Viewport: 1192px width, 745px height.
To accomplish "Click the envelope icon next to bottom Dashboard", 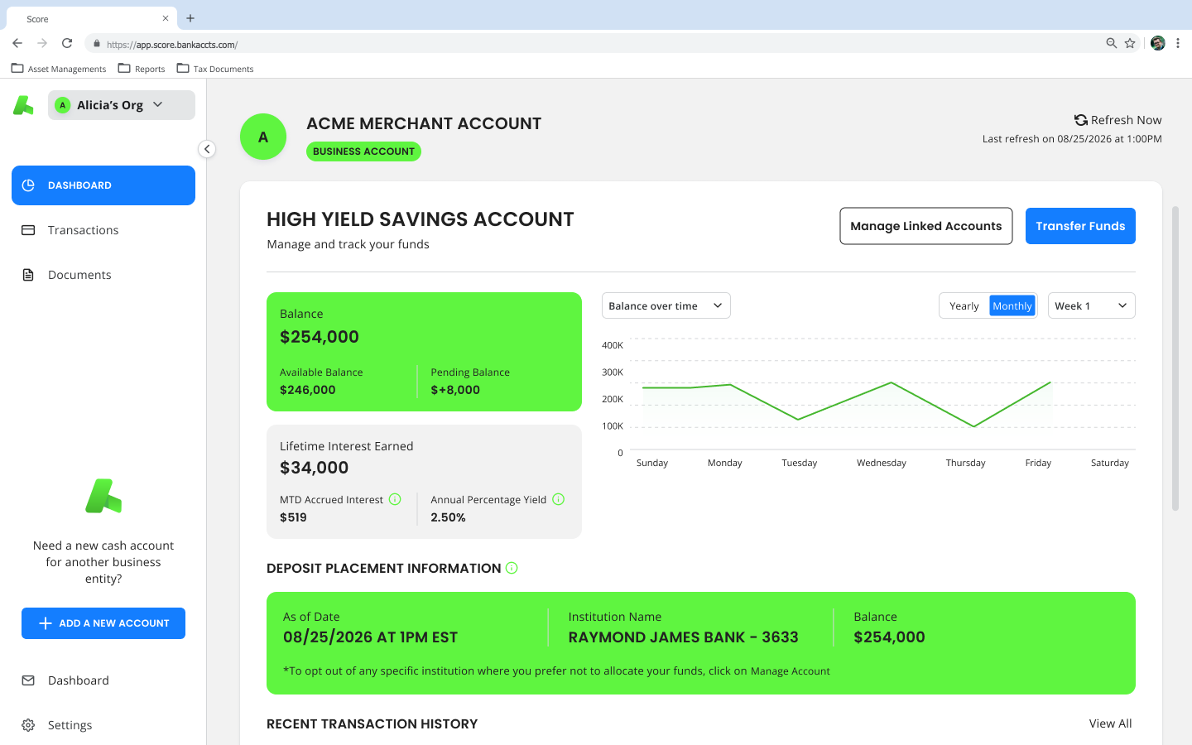I will 28,680.
